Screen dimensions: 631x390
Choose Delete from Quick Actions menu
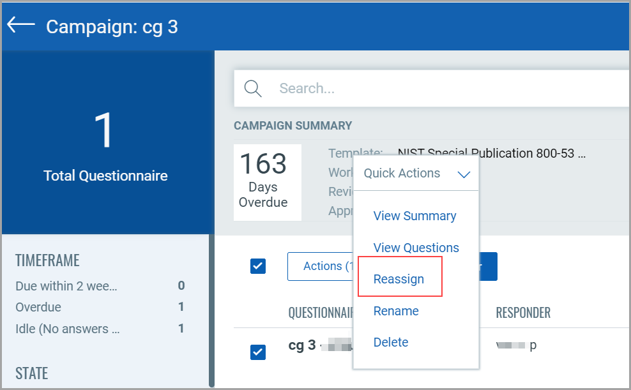390,342
